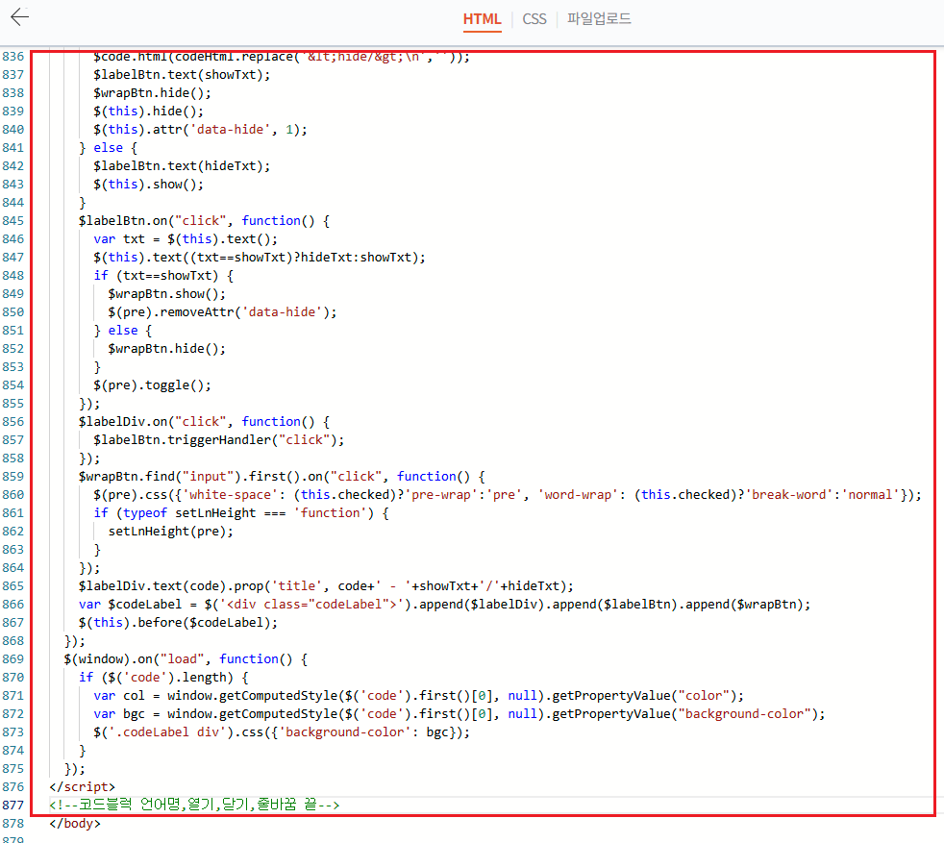Place cursor on $('.codeLabel div').css line

(x=282, y=732)
